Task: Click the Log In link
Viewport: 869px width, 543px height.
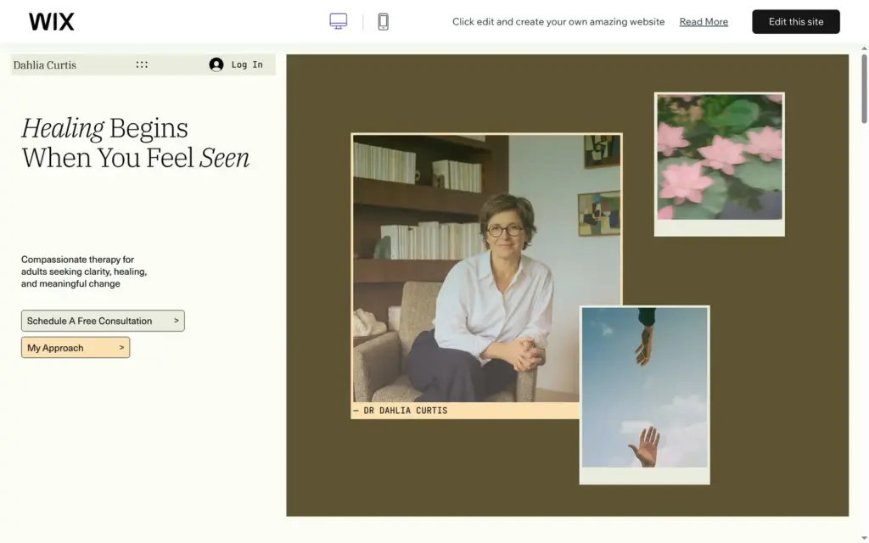Action: (x=247, y=64)
